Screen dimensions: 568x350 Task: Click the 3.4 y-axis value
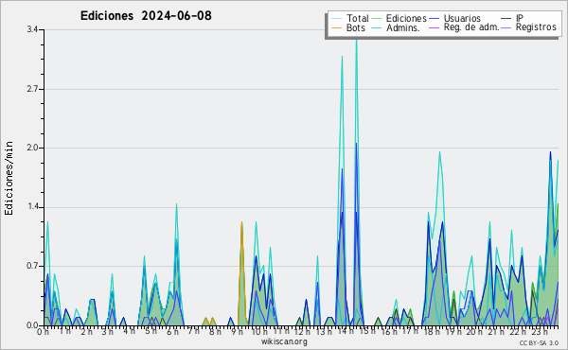[x=32, y=29]
